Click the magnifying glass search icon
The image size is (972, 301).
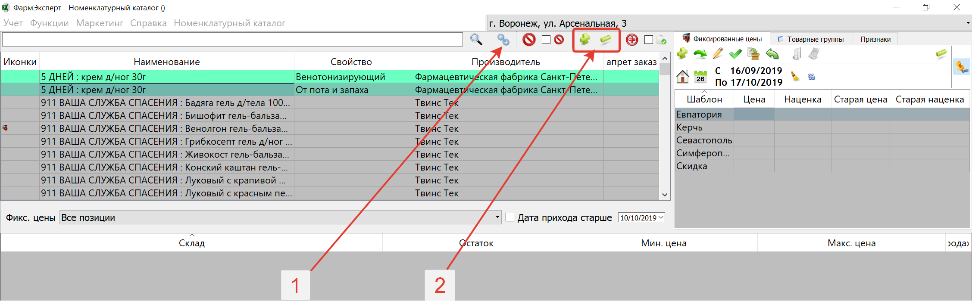click(476, 40)
